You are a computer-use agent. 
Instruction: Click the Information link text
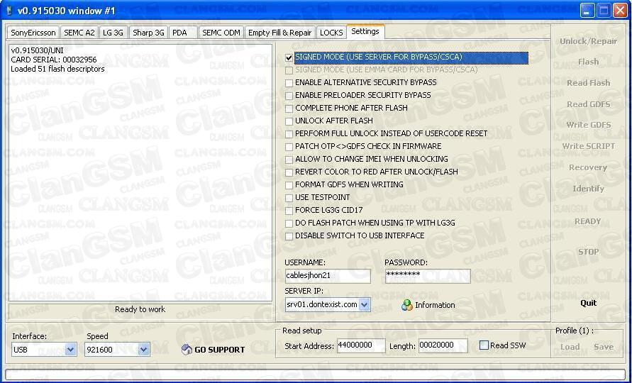pyautogui.click(x=435, y=305)
